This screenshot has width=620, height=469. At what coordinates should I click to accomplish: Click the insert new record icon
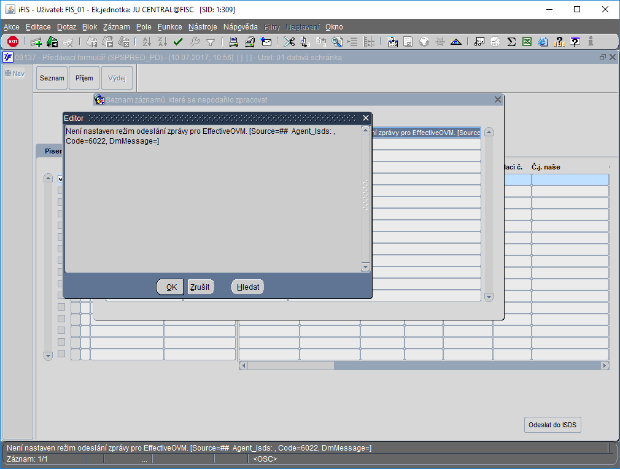click(36, 42)
